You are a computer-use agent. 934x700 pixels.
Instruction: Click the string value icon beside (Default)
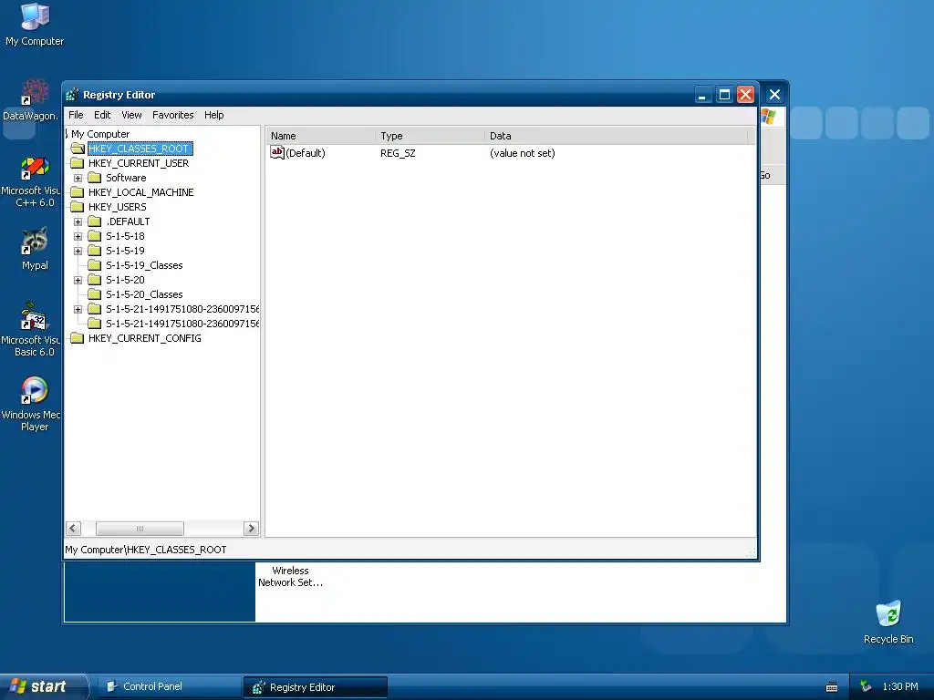pyautogui.click(x=277, y=153)
